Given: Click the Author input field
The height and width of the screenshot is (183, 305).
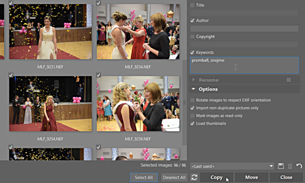Looking at the screenshot, I should [x=244, y=28].
